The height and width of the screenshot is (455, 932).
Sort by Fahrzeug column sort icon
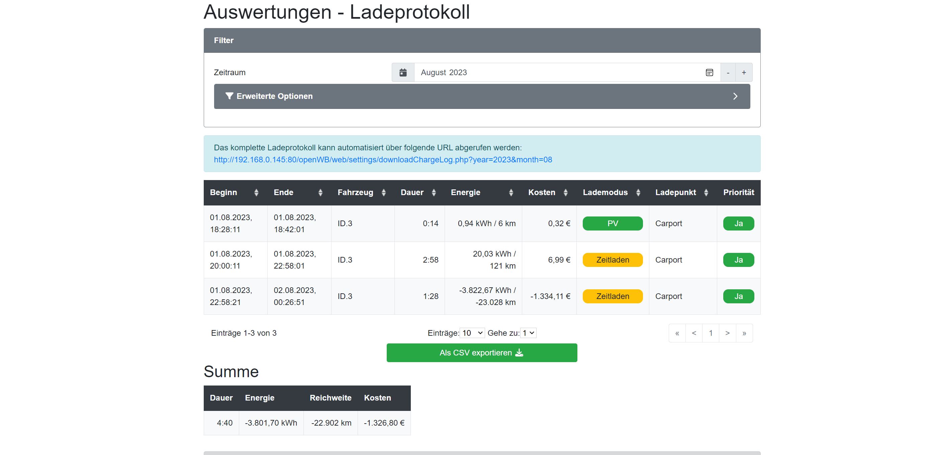pos(383,193)
